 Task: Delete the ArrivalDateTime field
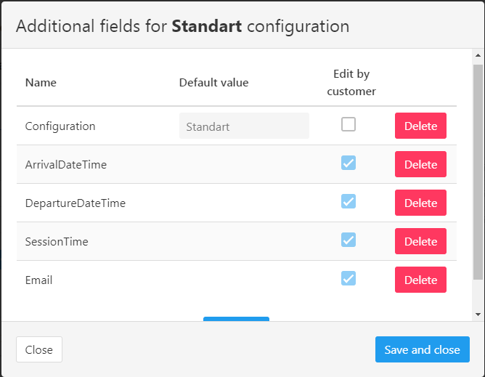420,164
